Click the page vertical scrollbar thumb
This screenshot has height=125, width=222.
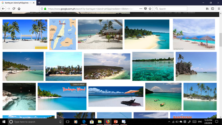tap(221, 40)
